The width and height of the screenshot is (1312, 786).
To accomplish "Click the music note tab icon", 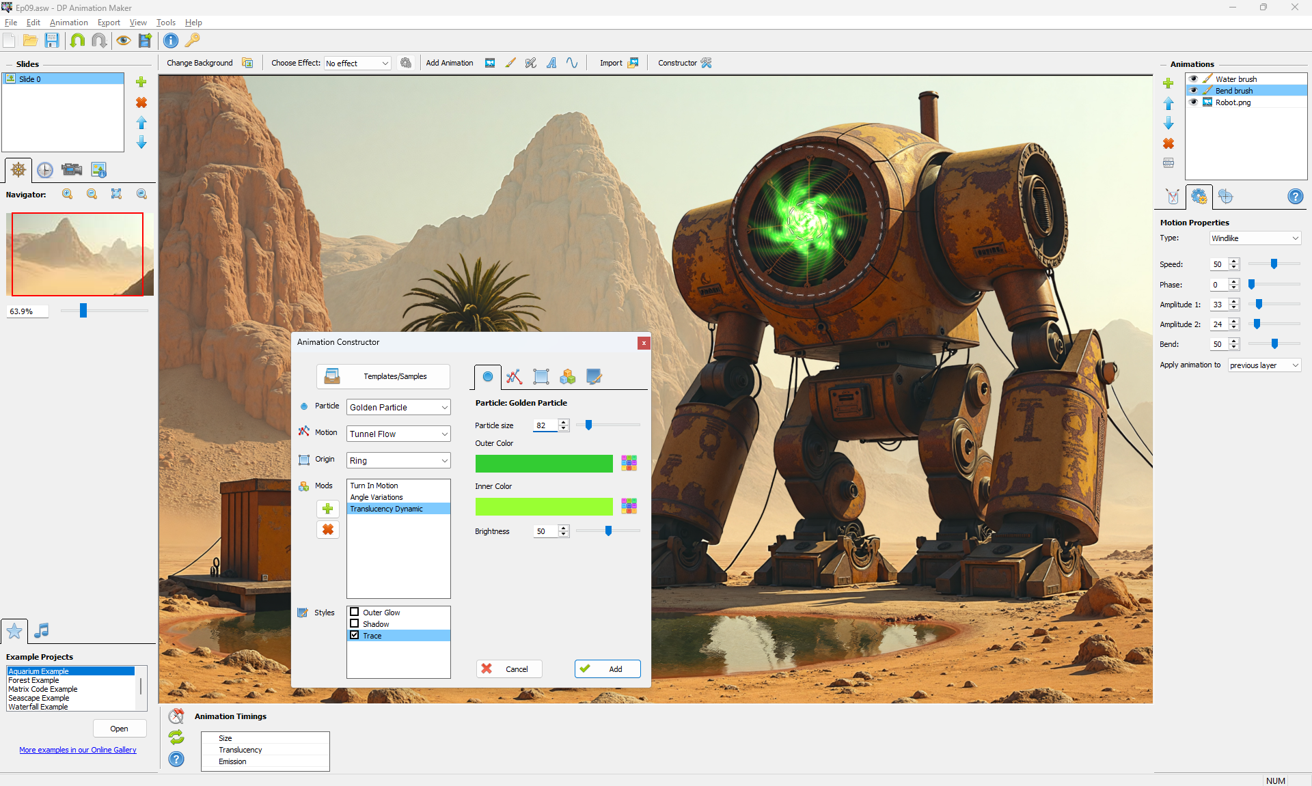I will (x=42, y=630).
